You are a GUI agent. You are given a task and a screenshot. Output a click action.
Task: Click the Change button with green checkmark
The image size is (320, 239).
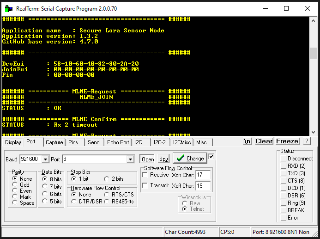pos(190,158)
